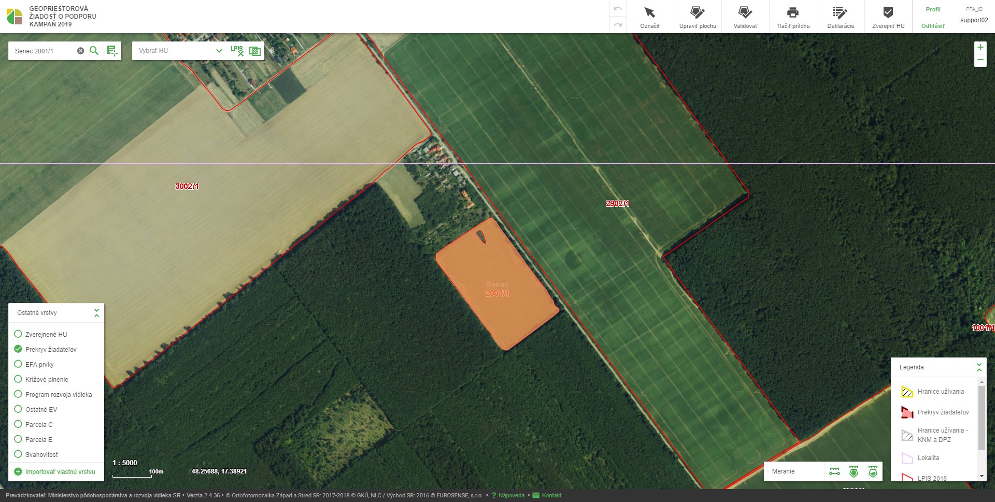Click the Prekryv žiadateľov legend swatch

point(907,412)
